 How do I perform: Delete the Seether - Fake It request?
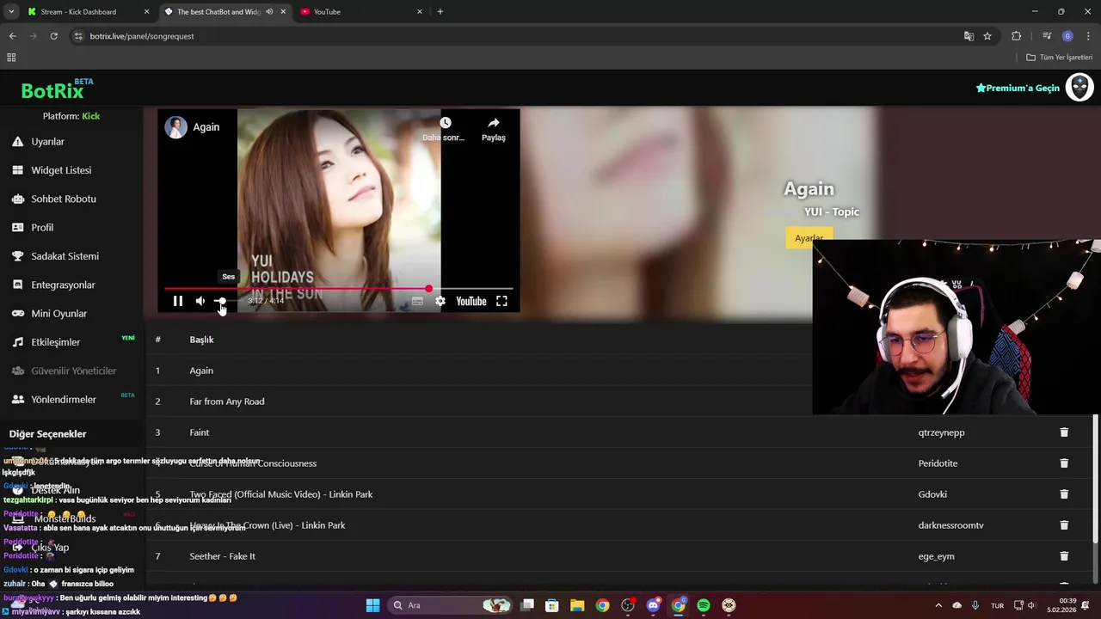tap(1064, 556)
